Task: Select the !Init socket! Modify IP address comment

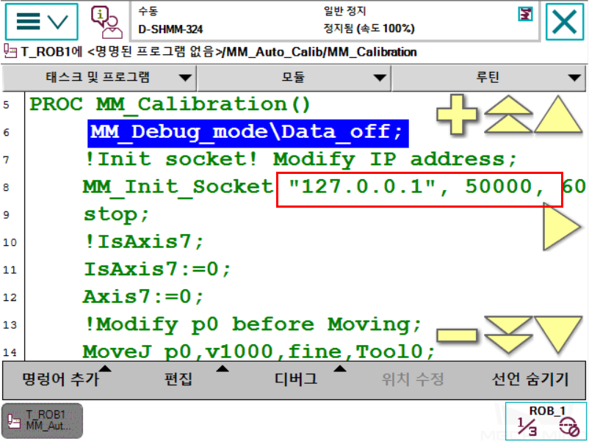Action: 300,160
